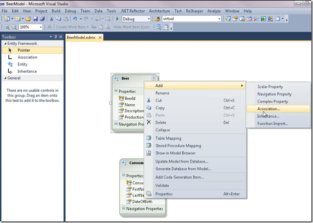The image size is (313, 223).
Task: Close the BeerModel.edmx tab
Action: (x=100, y=37)
